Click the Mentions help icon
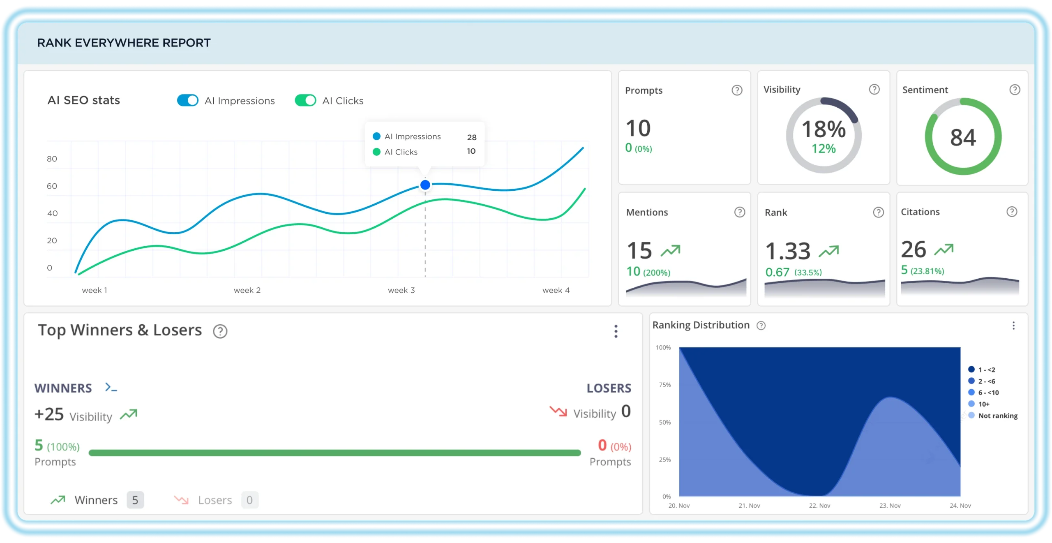This screenshot has width=1052, height=543. click(x=739, y=212)
